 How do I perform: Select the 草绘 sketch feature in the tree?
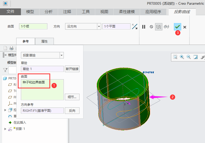pos(12,116)
